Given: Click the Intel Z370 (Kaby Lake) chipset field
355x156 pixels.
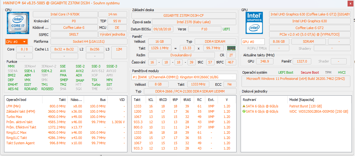Looking at the screenshot, I should coord(194,22).
